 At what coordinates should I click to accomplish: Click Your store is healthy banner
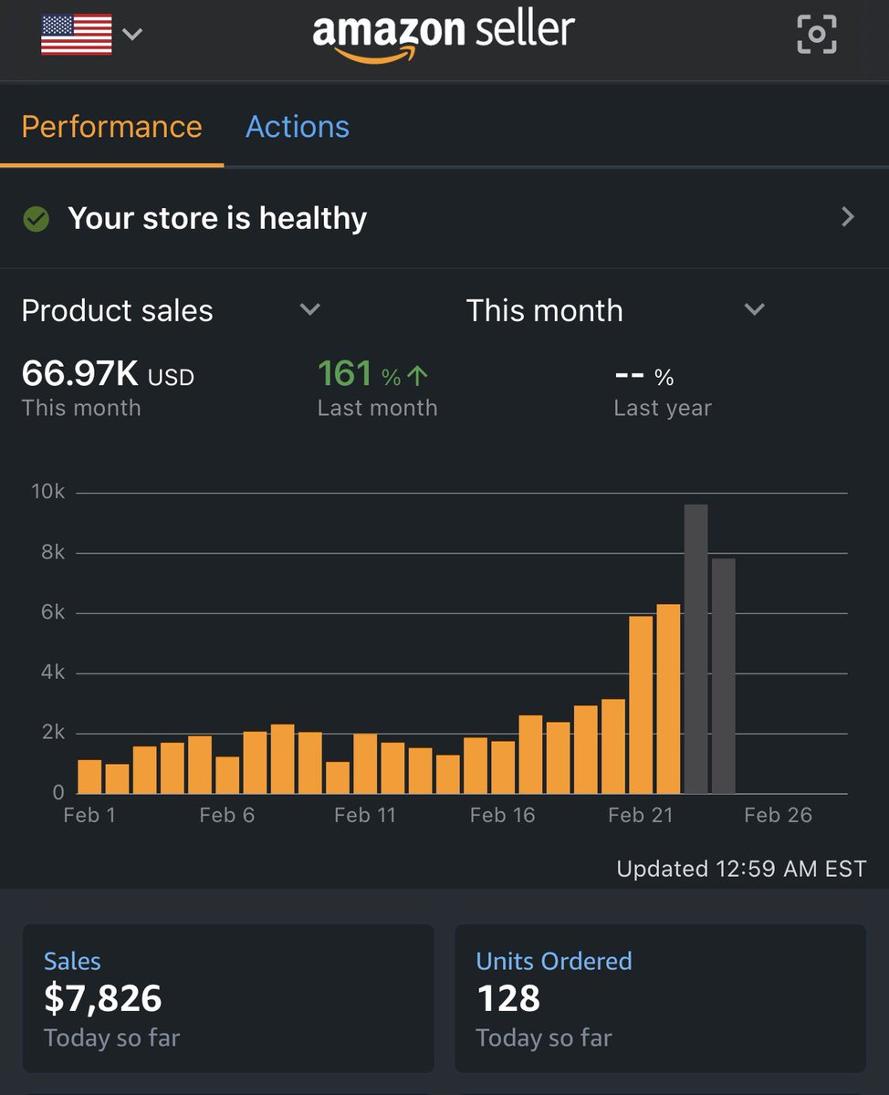pos(216,218)
